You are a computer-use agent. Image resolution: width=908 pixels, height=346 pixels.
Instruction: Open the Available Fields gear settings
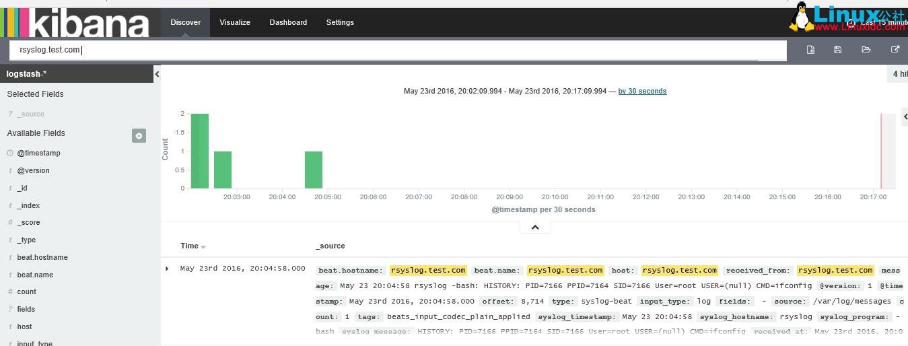[x=139, y=136]
